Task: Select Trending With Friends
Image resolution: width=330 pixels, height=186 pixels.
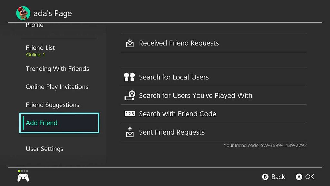Action: tap(57, 69)
